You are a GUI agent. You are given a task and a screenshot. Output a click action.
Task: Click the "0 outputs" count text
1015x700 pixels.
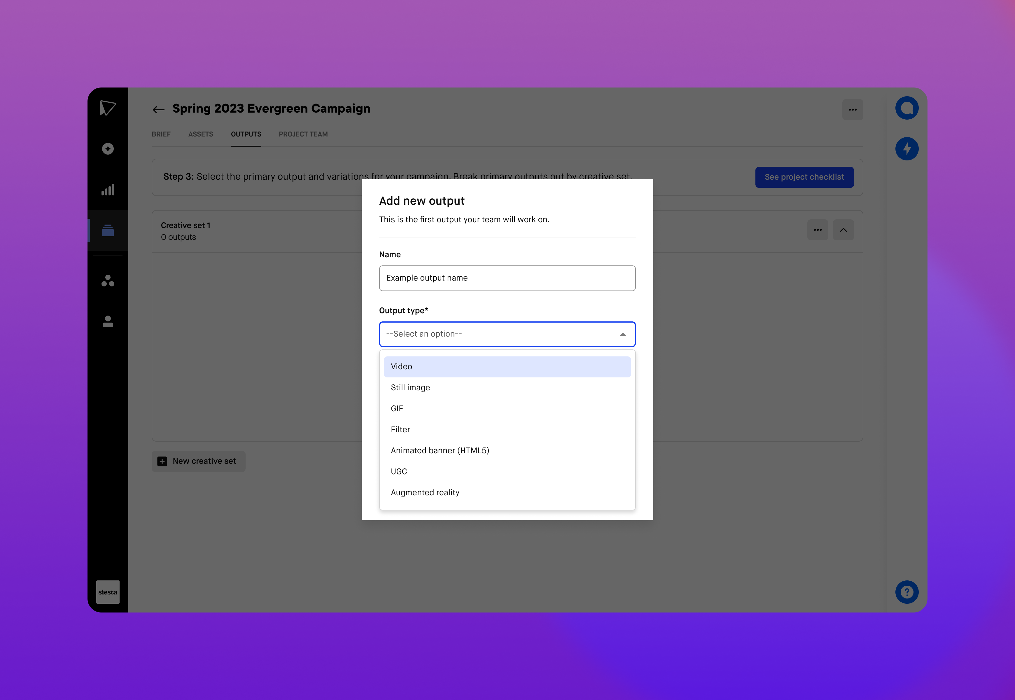[178, 237]
